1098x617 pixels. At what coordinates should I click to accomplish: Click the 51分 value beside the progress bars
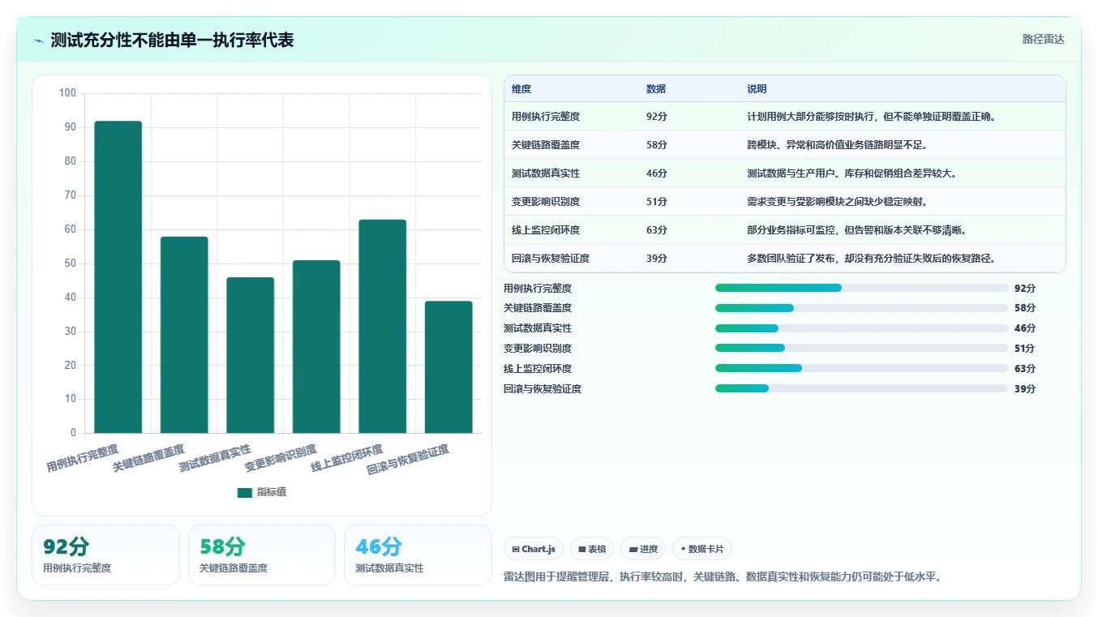tap(1025, 349)
